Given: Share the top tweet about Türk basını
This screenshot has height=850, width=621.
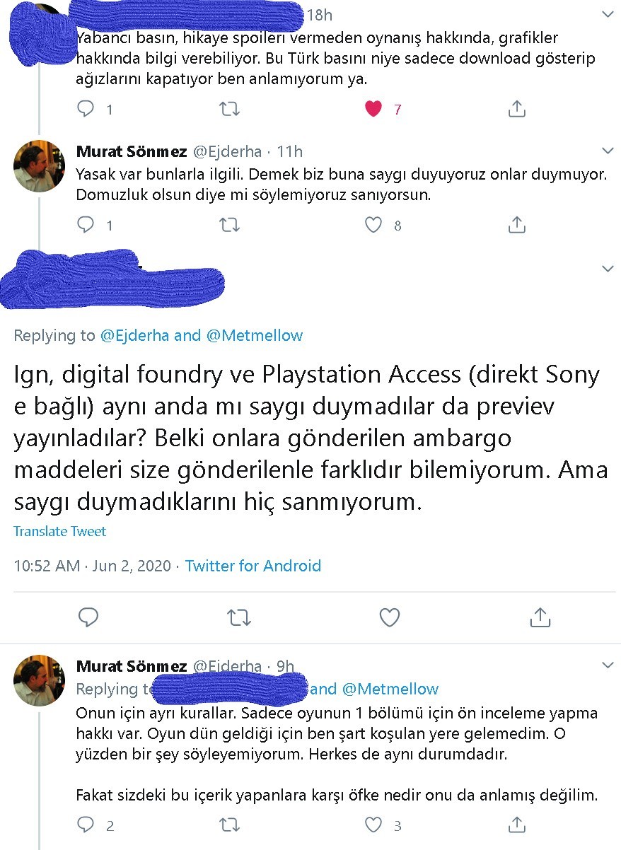Looking at the screenshot, I should pyautogui.click(x=517, y=109).
